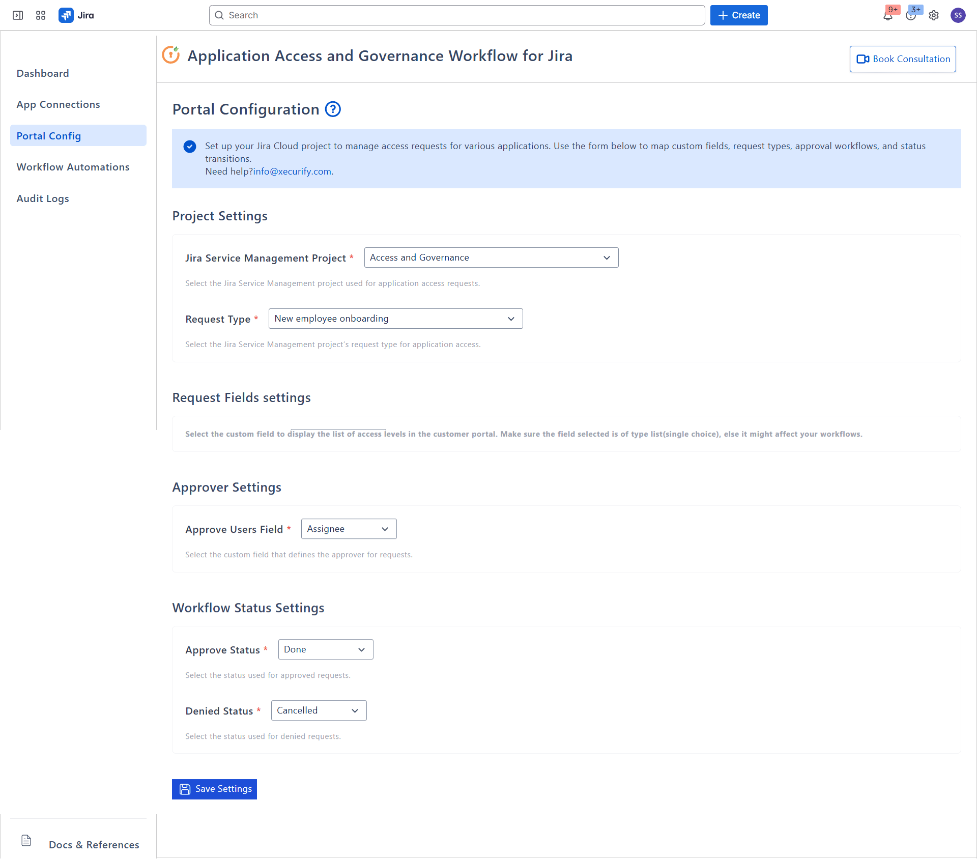The height and width of the screenshot is (859, 977).
Task: Click the Search input field
Action: [457, 15]
